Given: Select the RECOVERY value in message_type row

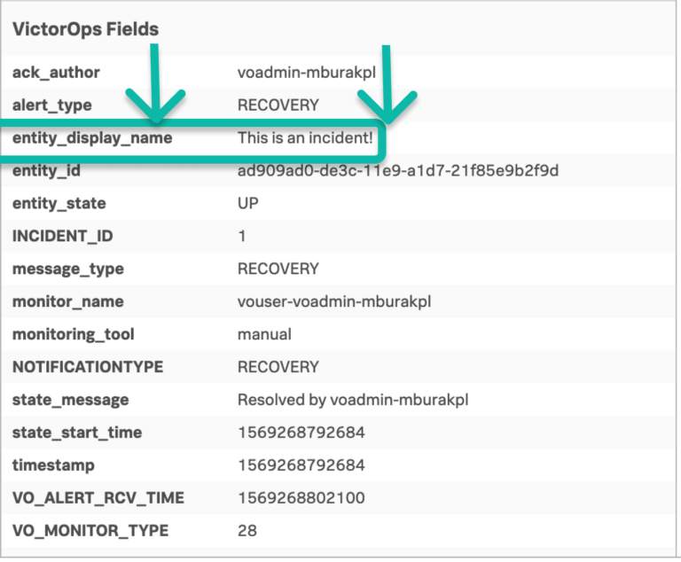Looking at the screenshot, I should pos(278,269).
